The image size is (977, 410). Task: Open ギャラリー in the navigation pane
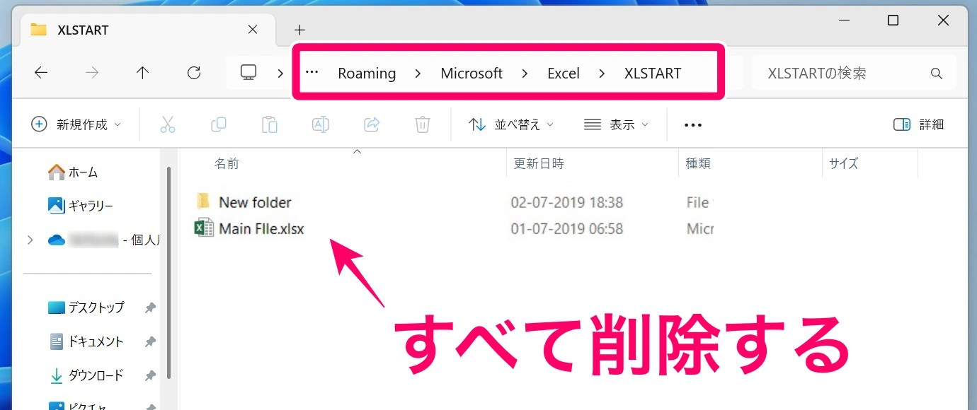coord(81,206)
